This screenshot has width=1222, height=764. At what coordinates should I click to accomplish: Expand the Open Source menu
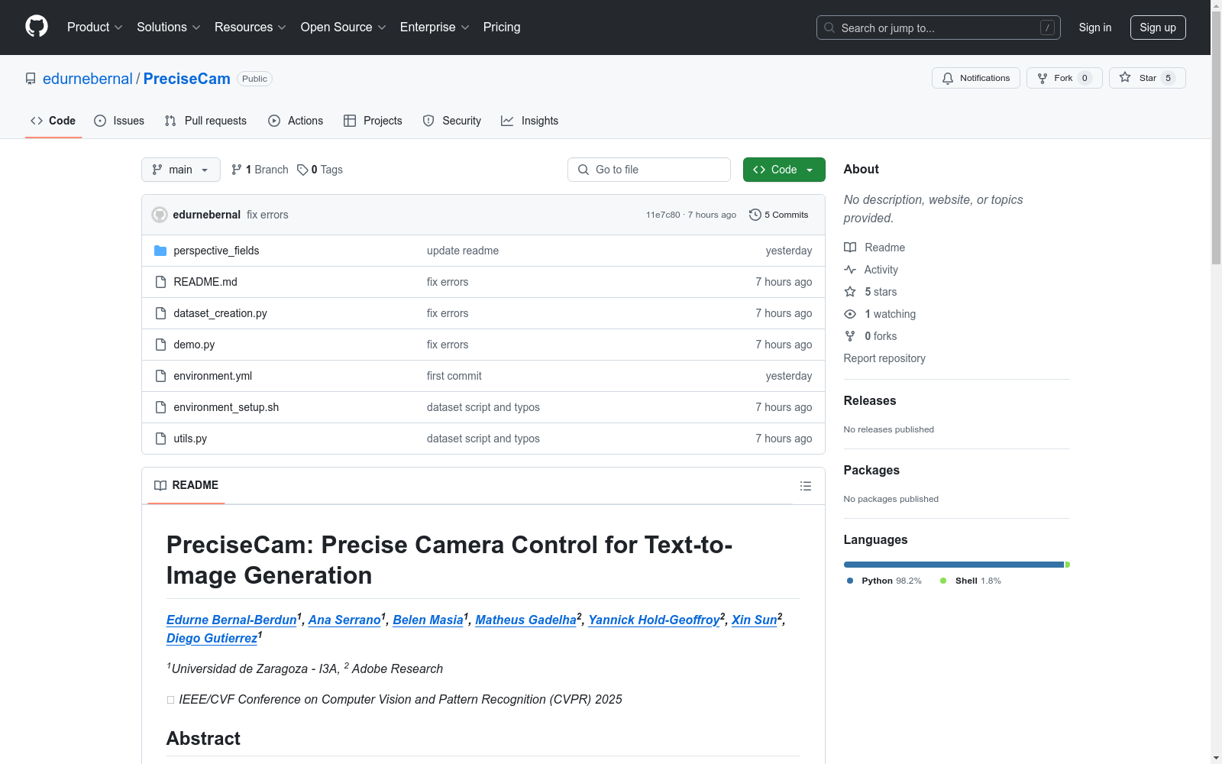343,27
